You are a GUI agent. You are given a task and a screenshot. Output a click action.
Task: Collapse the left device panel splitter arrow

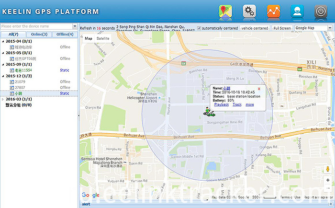point(78,116)
